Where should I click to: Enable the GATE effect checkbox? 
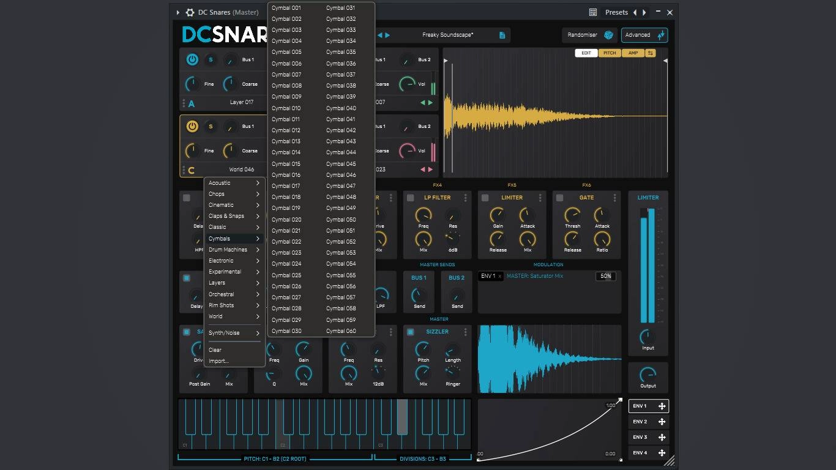click(560, 198)
